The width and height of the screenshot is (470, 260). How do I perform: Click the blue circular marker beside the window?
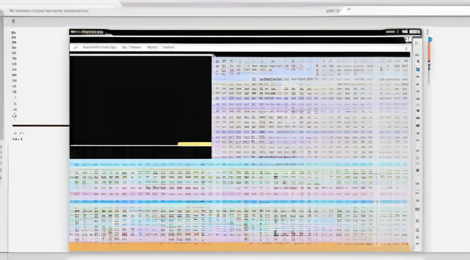pos(430,39)
